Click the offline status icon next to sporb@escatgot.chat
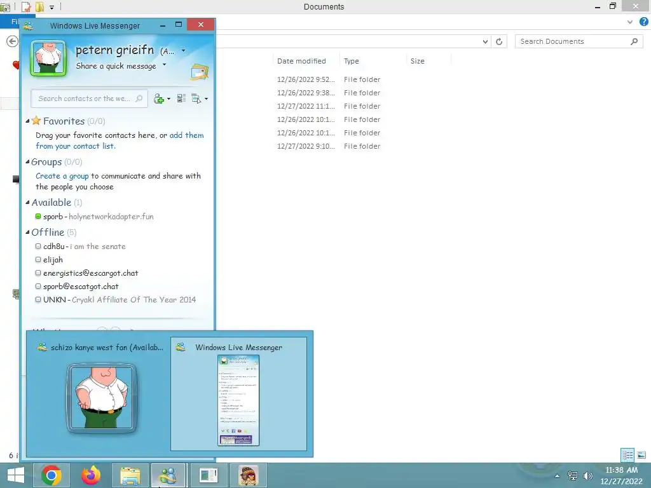The width and height of the screenshot is (651, 488). click(38, 286)
